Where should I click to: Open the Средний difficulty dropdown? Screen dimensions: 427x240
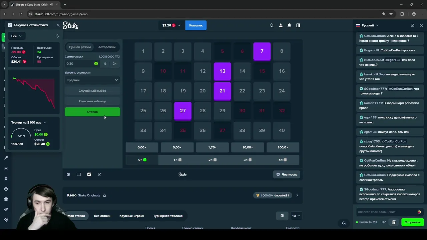click(x=92, y=80)
